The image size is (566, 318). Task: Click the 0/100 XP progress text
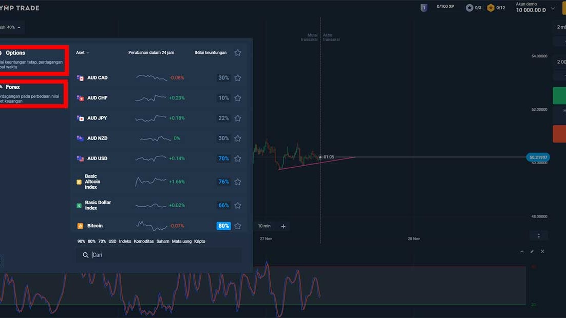[445, 7]
